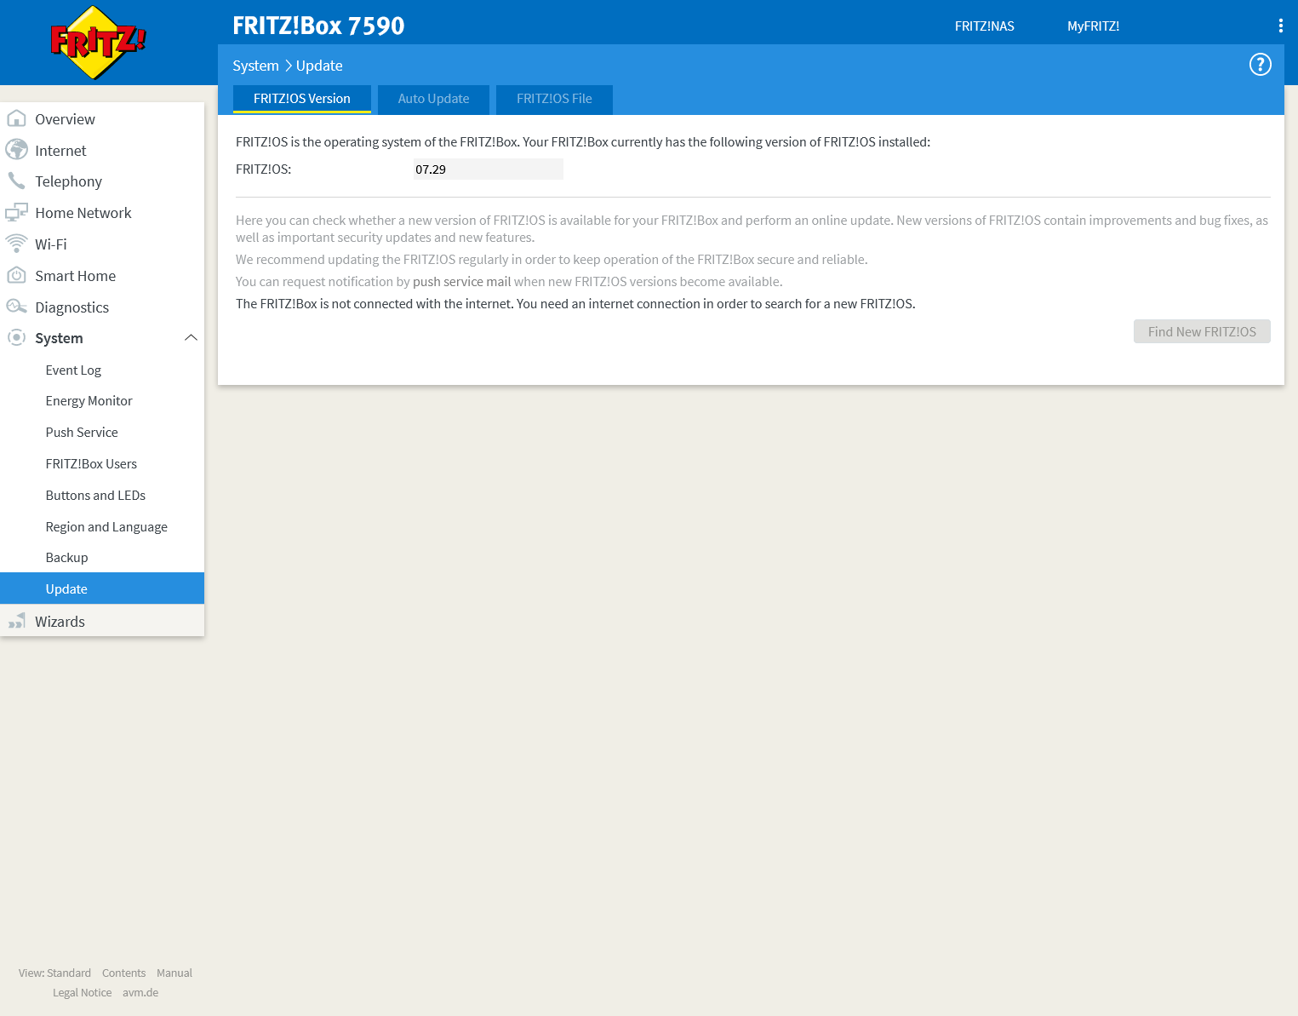Click the FRITZ!OS version field 07.29
The height and width of the screenshot is (1016, 1298).
coord(488,169)
